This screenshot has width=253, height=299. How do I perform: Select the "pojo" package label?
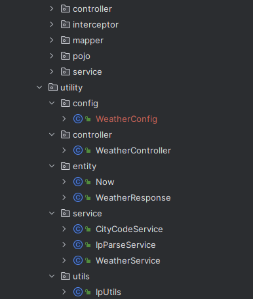pos(81,56)
